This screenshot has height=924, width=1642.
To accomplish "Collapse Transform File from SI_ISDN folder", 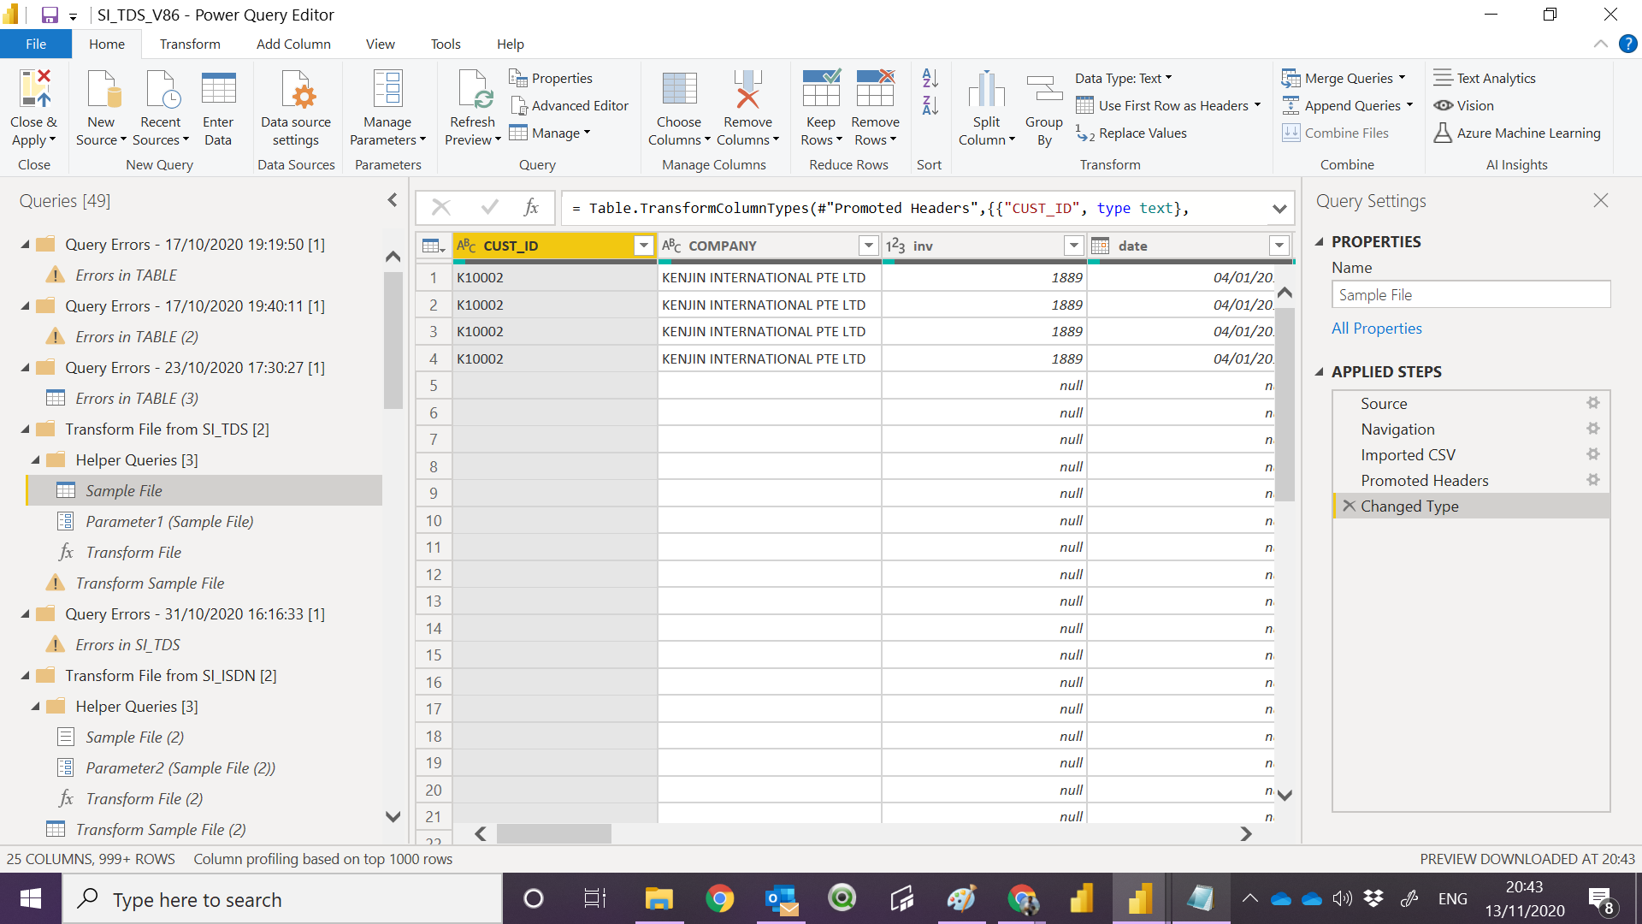I will tap(25, 675).
